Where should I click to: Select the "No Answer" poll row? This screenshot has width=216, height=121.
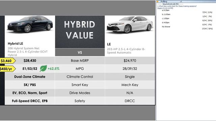(166, 27)
